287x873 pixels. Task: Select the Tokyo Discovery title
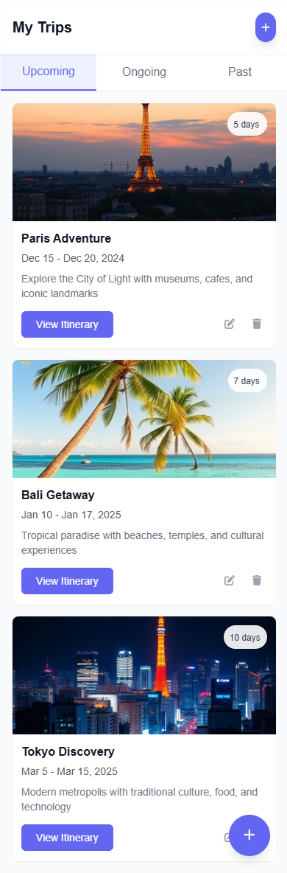(x=68, y=752)
